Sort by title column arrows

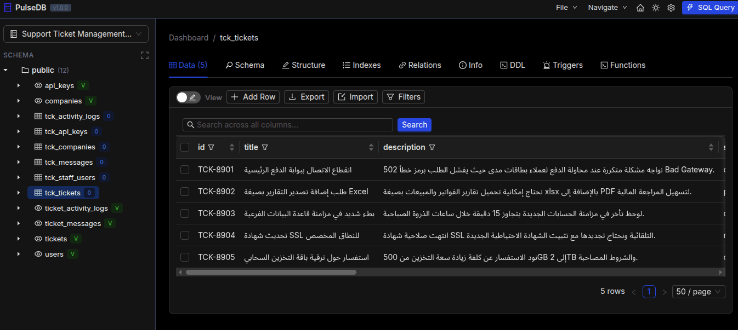[371, 147]
